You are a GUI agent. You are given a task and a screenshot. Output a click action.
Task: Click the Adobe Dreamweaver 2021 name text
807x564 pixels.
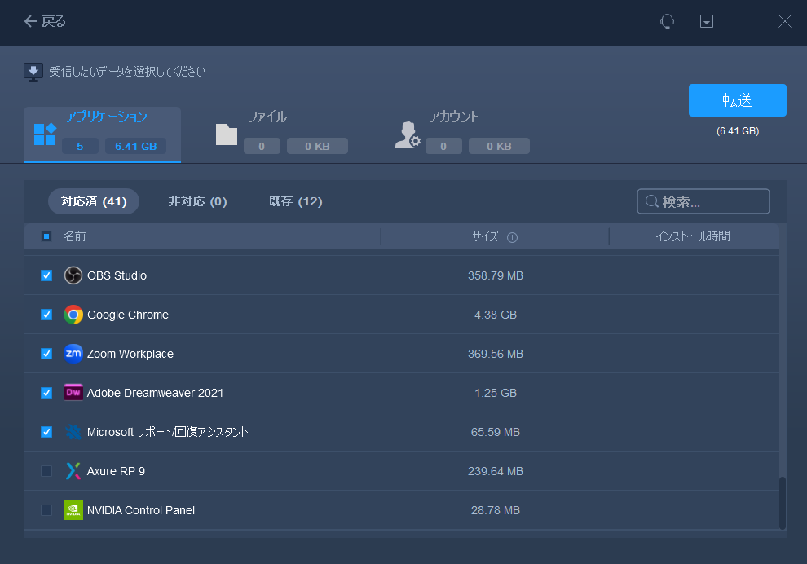click(156, 393)
